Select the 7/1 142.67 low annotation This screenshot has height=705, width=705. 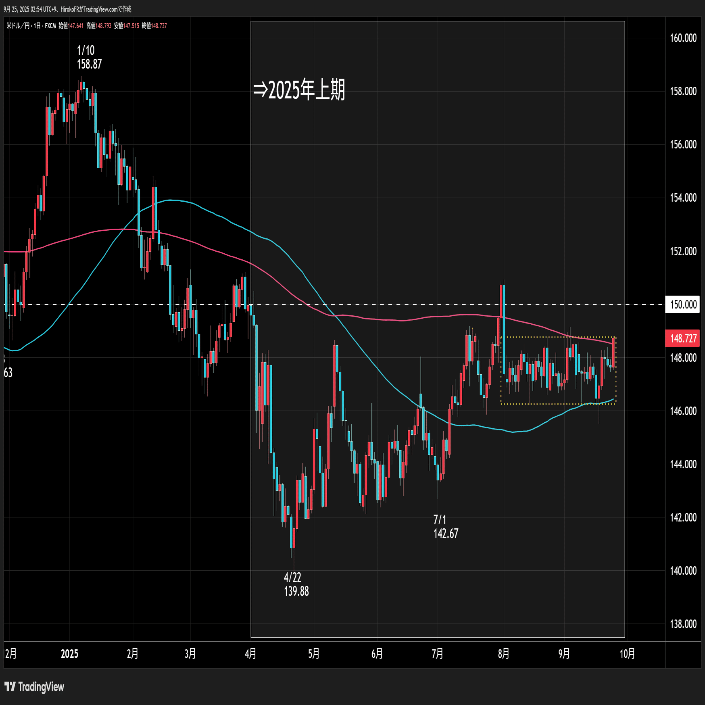pos(446,527)
